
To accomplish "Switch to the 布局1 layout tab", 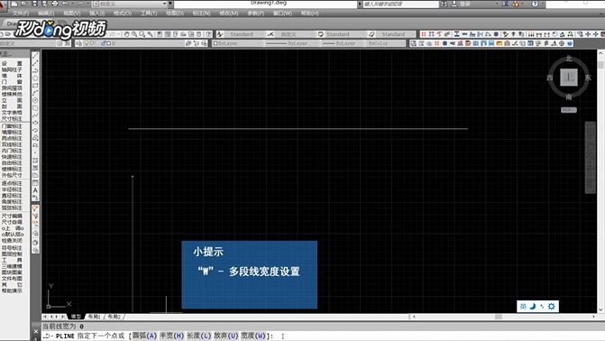I will 95,317.
